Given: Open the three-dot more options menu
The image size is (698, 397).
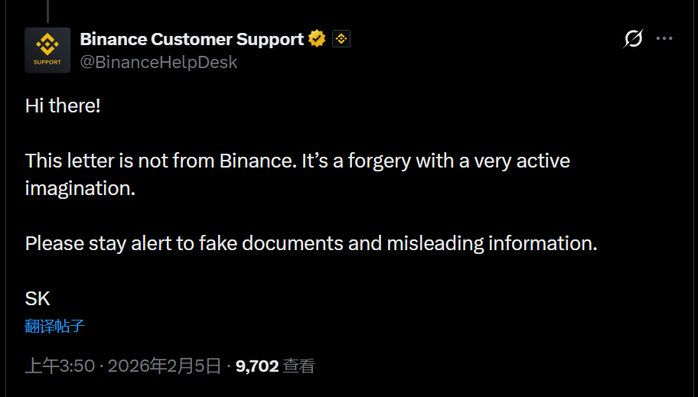Looking at the screenshot, I should click(x=665, y=38).
